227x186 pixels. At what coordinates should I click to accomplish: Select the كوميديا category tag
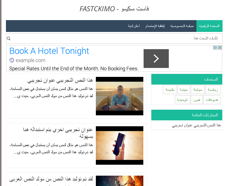182,100
